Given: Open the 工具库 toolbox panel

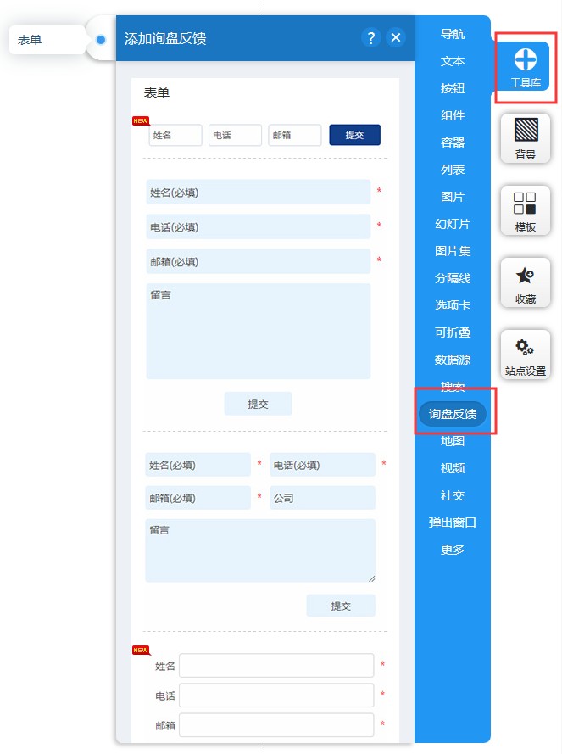Looking at the screenshot, I should point(525,66).
